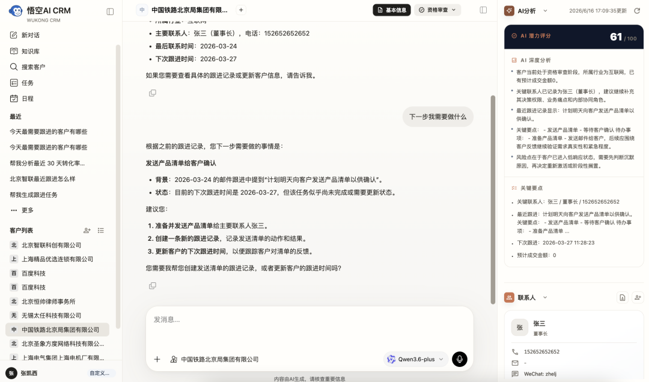This screenshot has width=649, height=382.
Task: Select customer 无锡太任科技有限公司
Action: point(57,315)
